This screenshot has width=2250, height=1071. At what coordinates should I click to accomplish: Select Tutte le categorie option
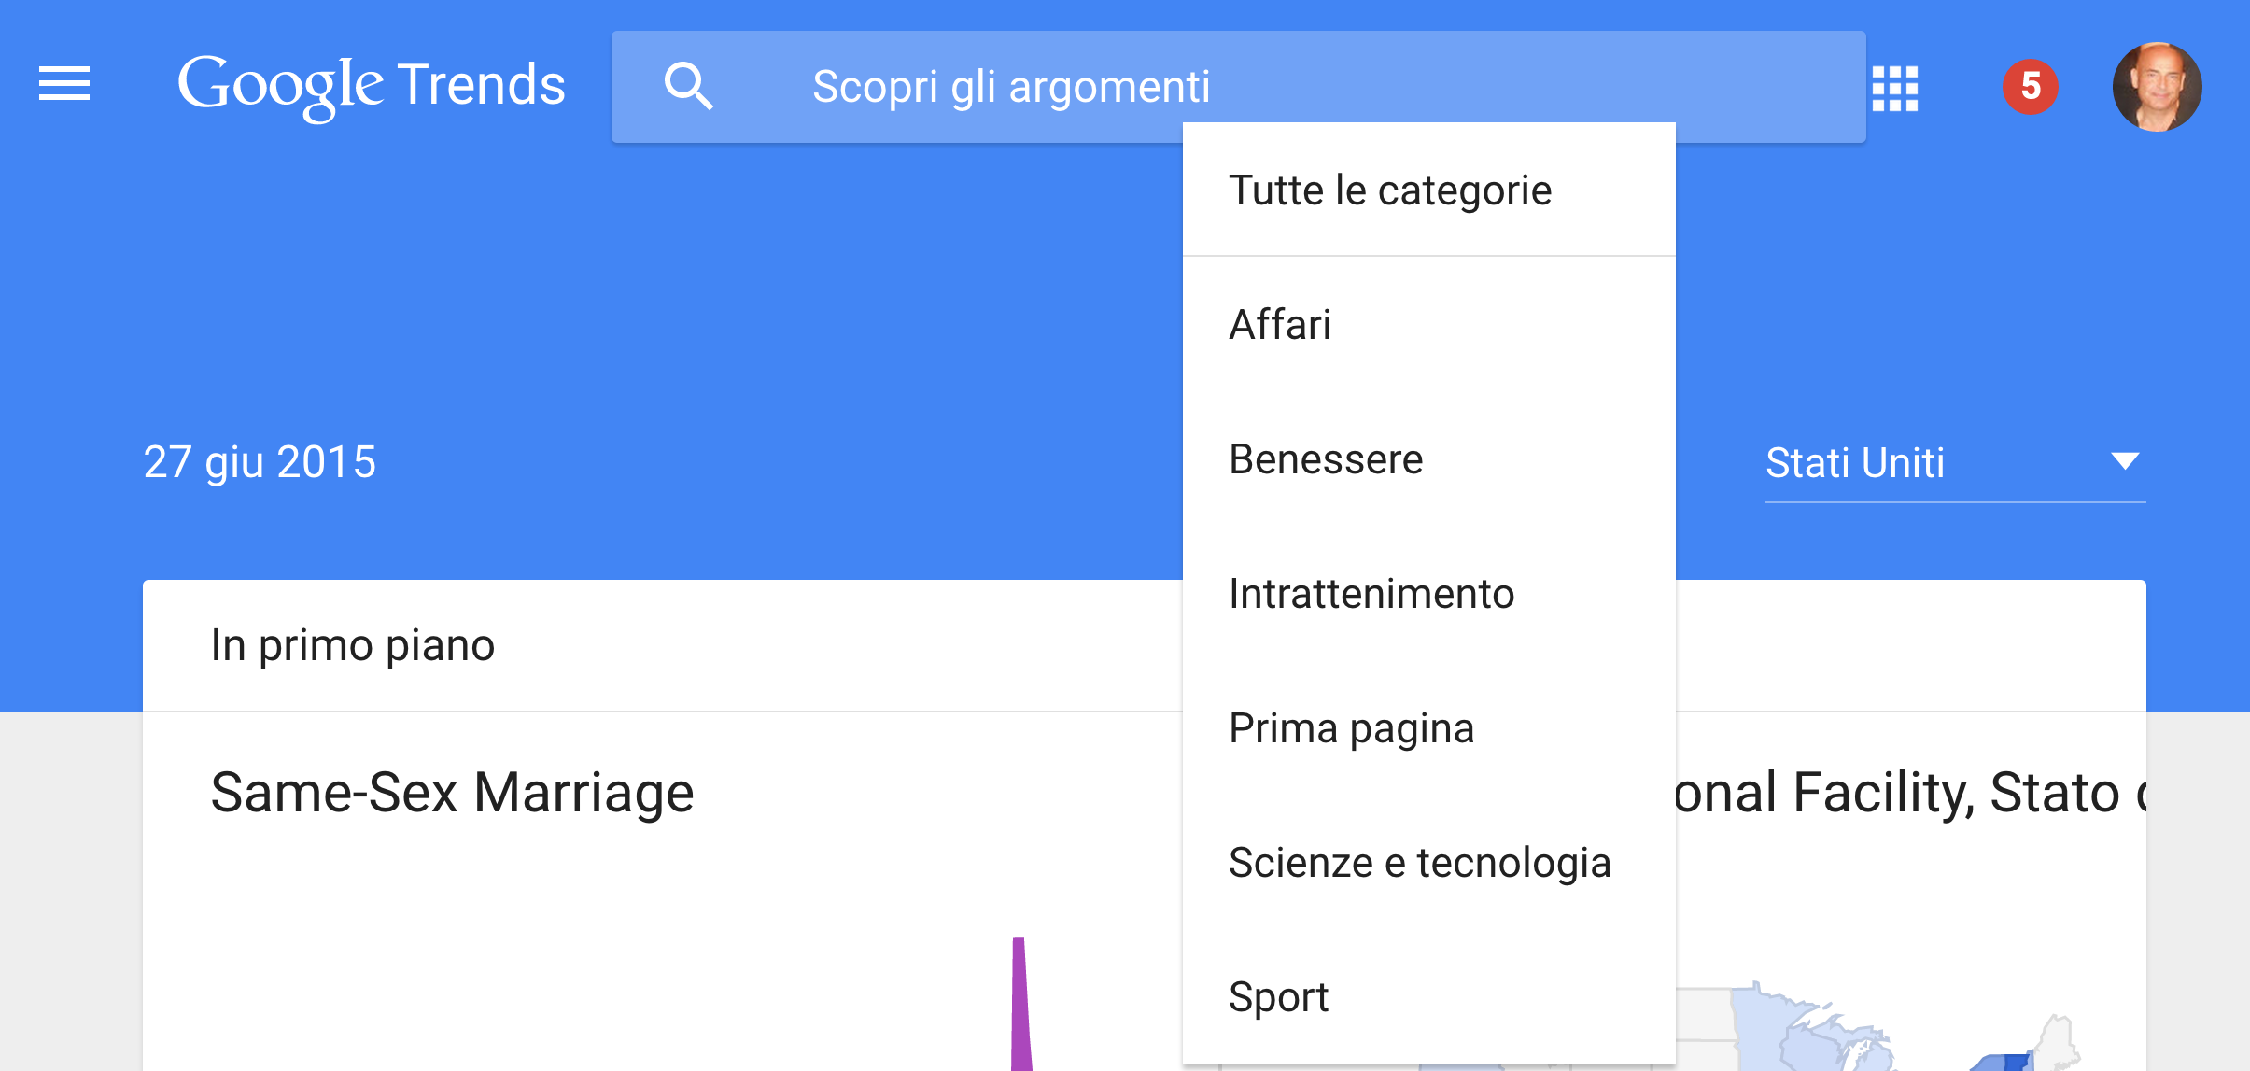coord(1390,190)
